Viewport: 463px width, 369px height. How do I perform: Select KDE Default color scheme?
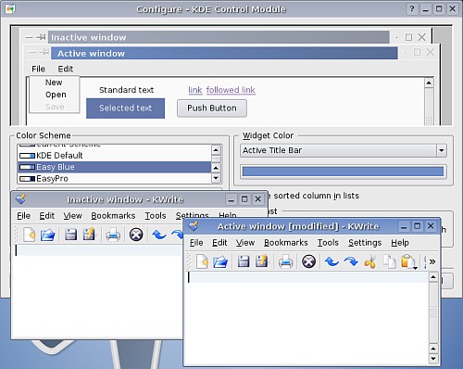tap(114, 156)
